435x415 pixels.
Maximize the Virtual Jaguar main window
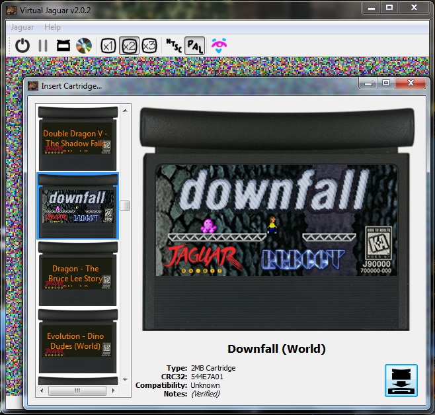[x=389, y=7]
